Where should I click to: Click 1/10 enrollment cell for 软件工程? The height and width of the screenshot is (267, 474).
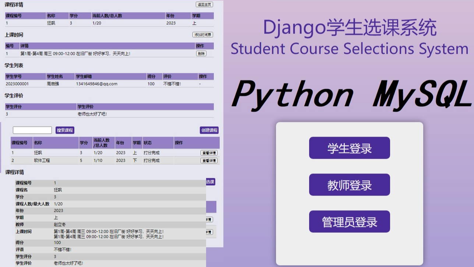click(98, 161)
